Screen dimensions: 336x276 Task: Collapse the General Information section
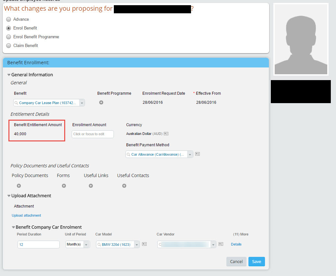pyautogui.click(x=9, y=75)
